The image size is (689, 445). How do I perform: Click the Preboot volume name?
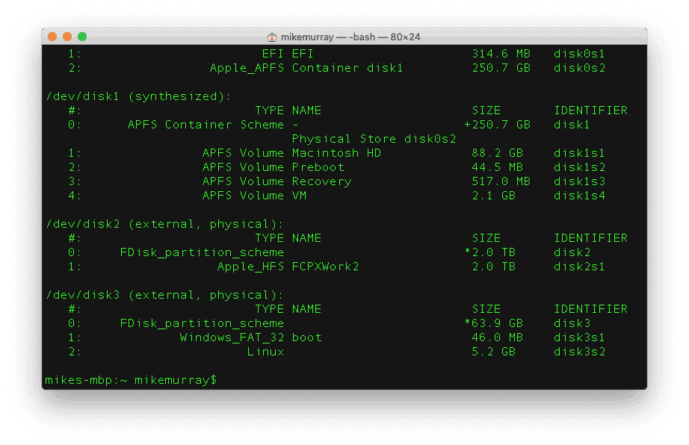[x=318, y=167]
